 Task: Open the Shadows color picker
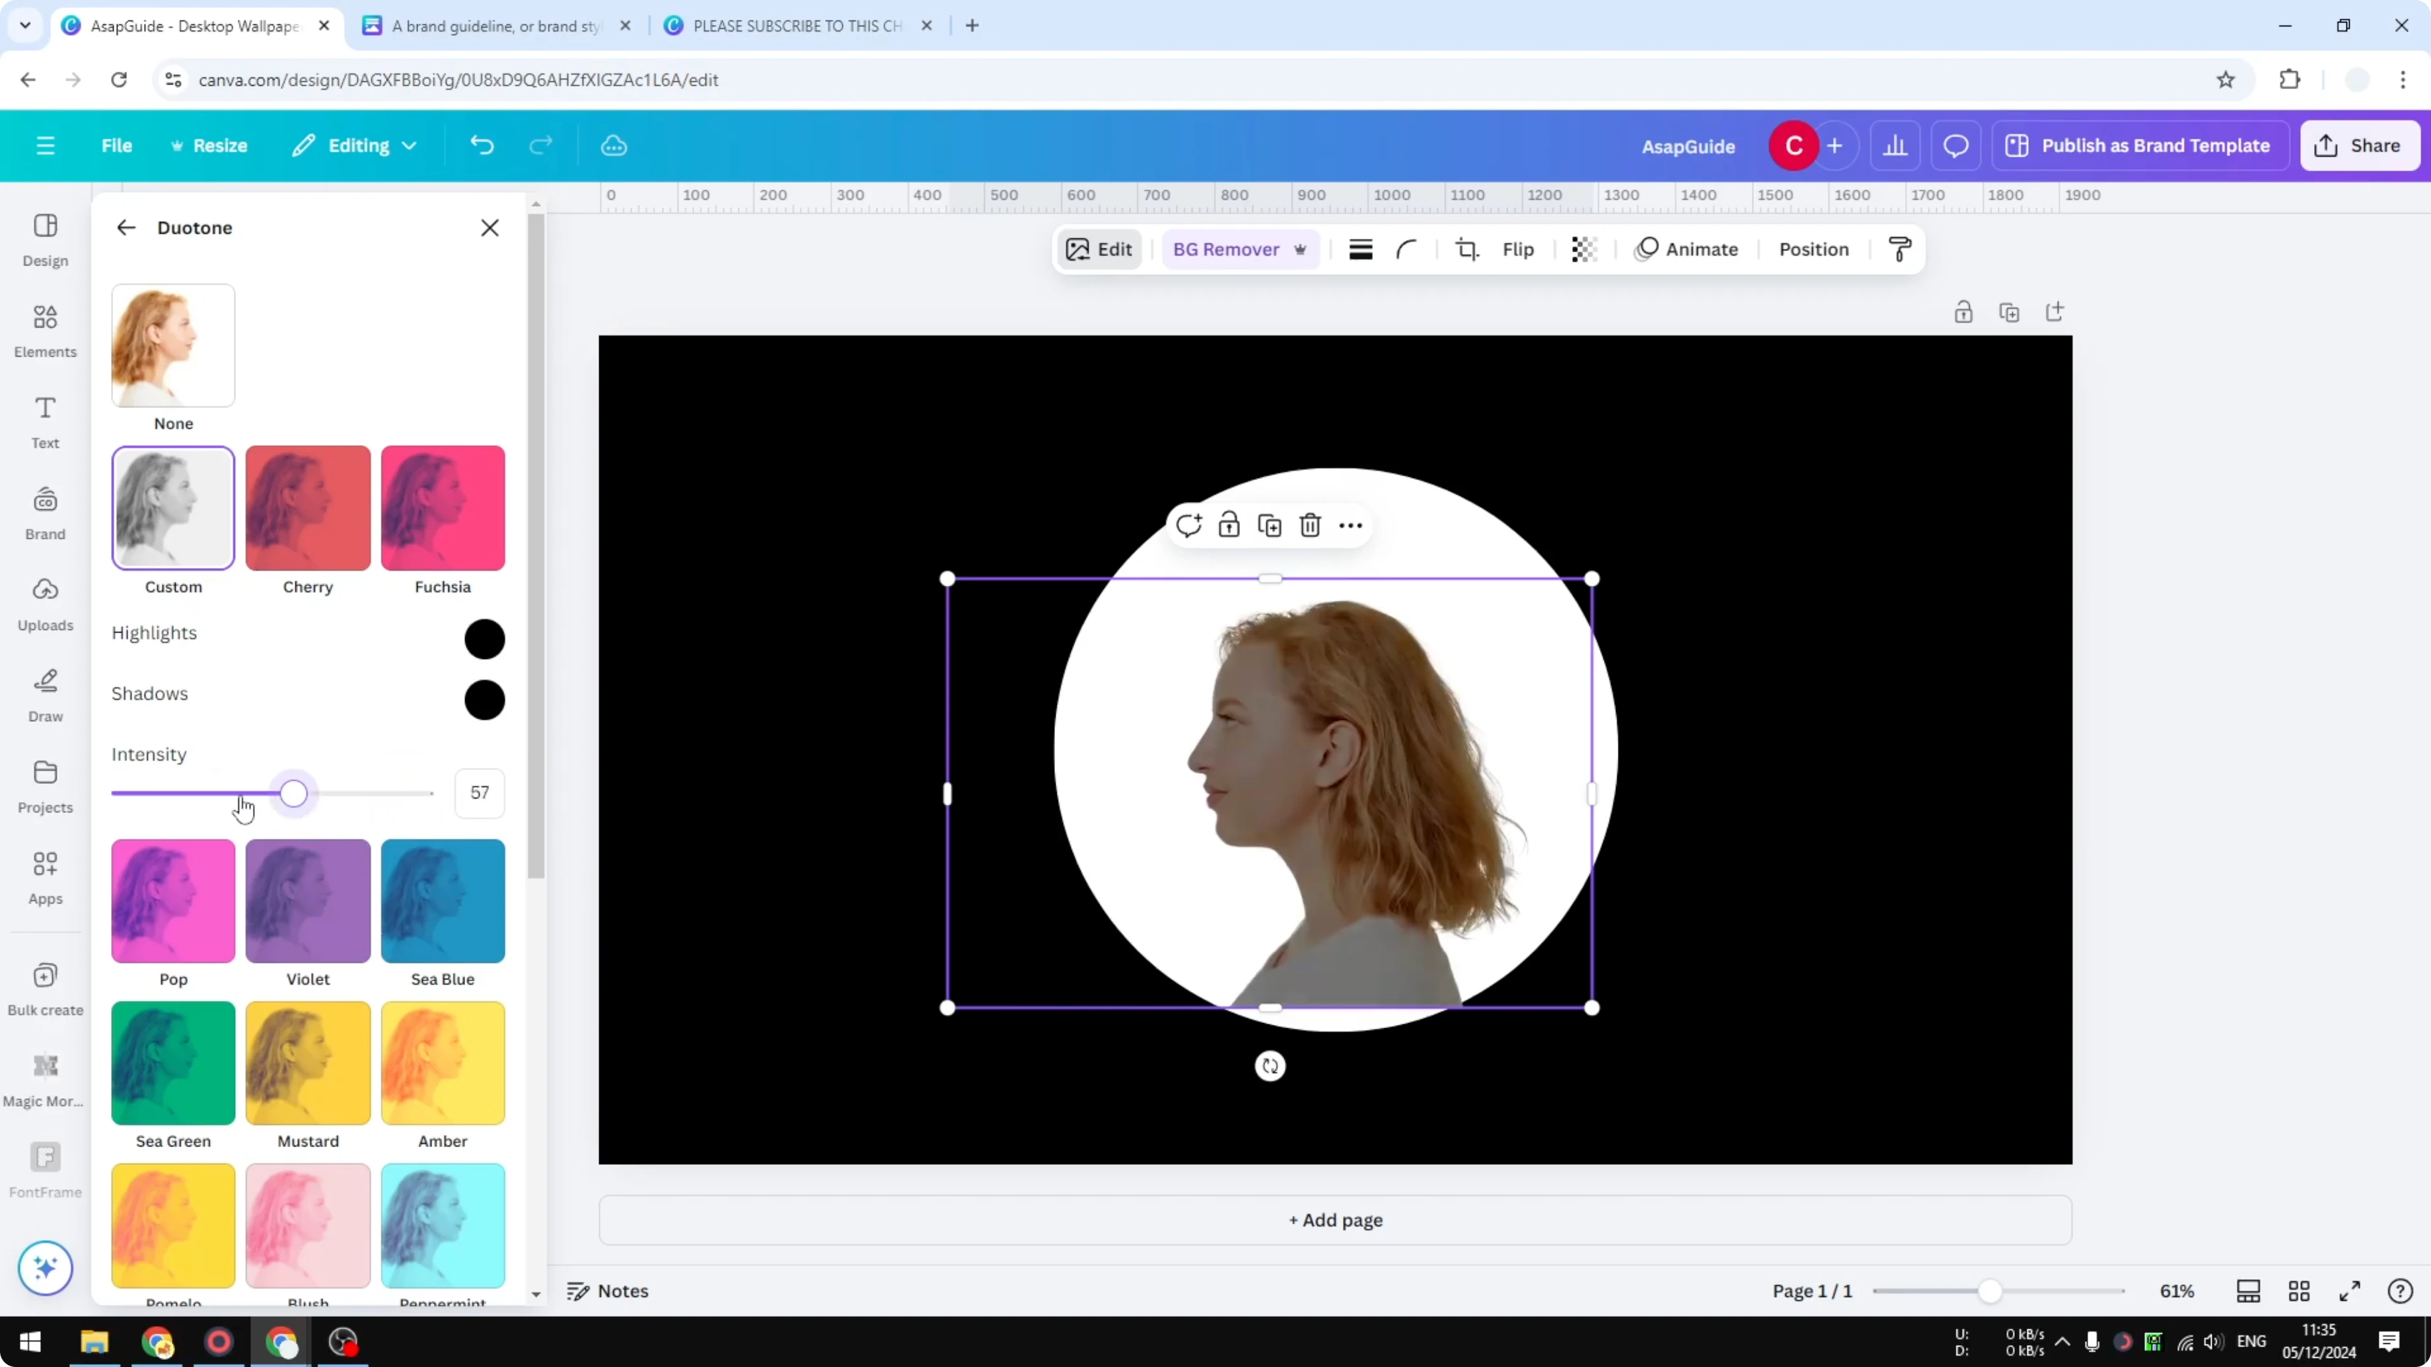tap(484, 698)
